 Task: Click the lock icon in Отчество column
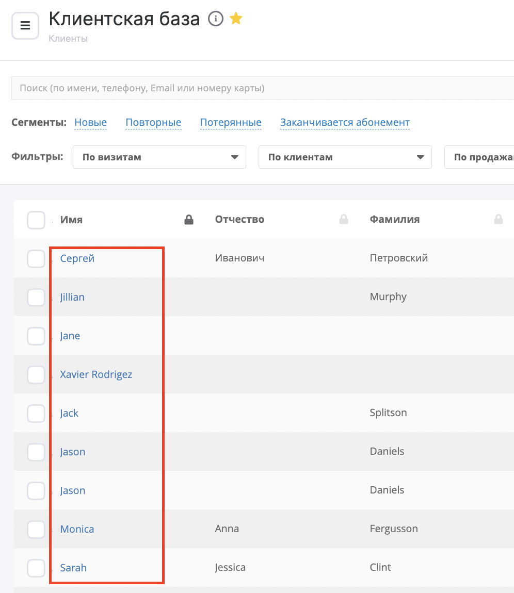pos(344,220)
